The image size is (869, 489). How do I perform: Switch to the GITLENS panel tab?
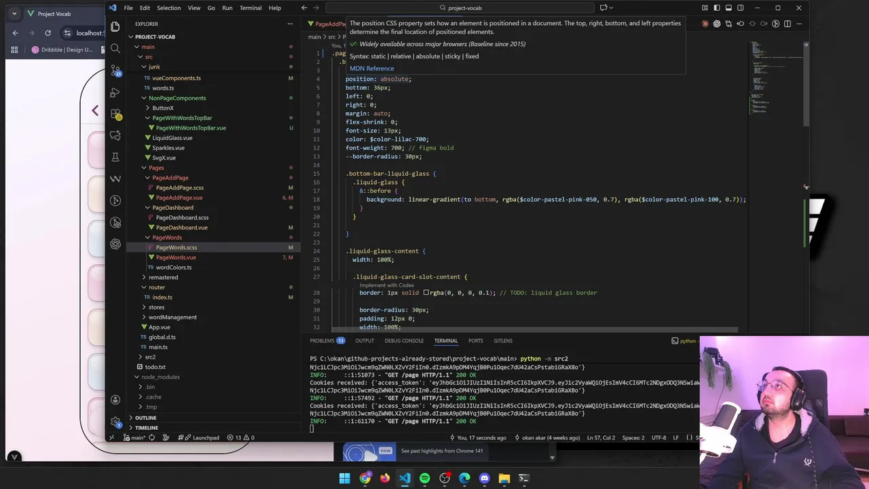tap(503, 341)
